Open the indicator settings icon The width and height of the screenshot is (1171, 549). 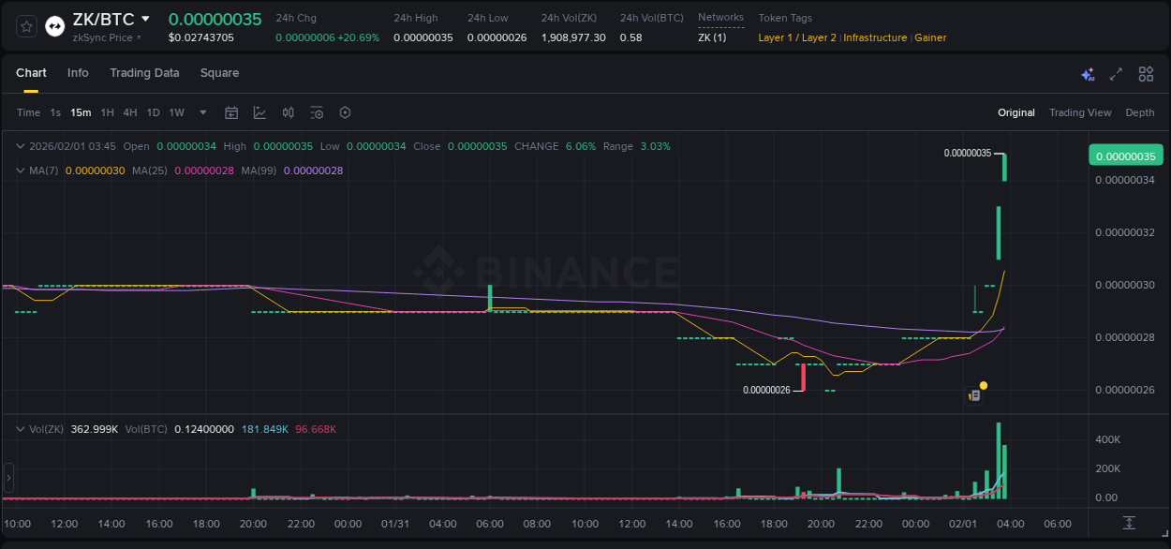pyautogui.click(x=317, y=112)
